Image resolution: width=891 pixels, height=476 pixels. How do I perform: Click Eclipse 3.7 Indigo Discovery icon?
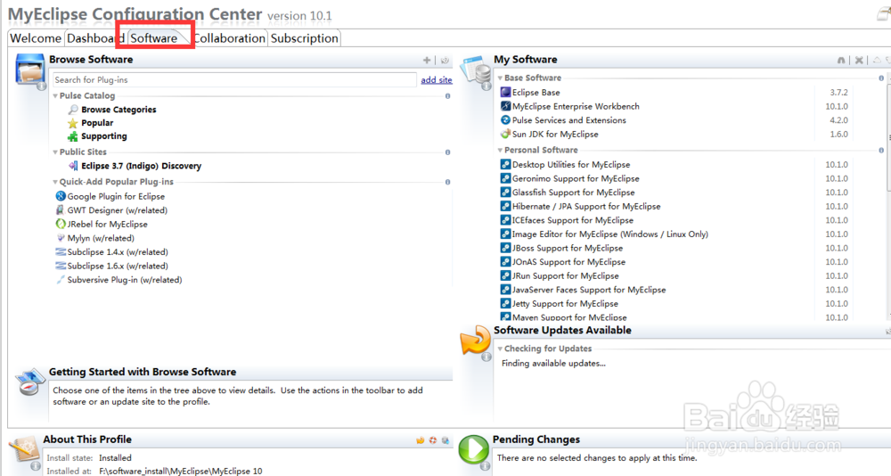point(73,166)
